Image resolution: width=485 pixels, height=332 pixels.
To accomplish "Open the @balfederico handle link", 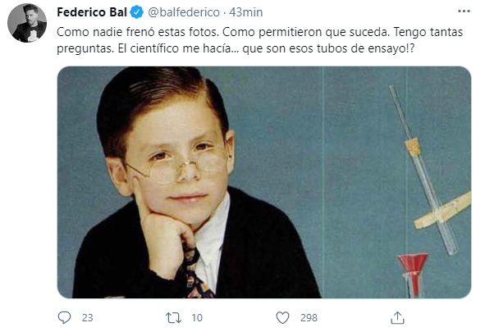I will (x=184, y=12).
